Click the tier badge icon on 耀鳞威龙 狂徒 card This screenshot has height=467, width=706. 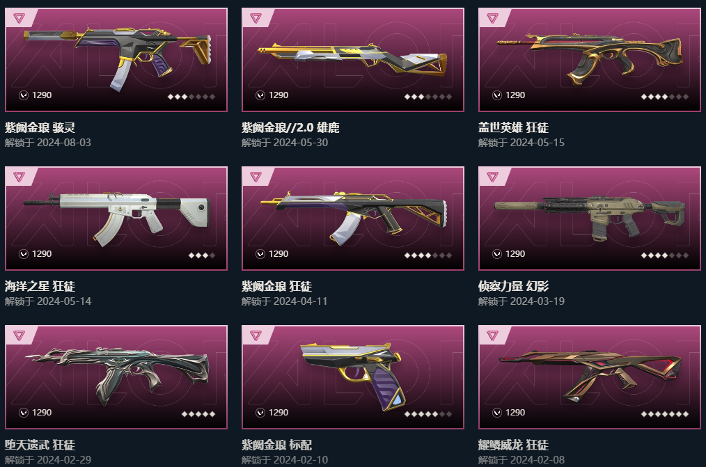pyautogui.click(x=492, y=335)
